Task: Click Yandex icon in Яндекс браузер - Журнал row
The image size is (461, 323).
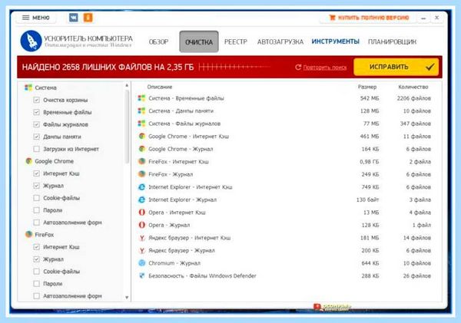Action: click(x=141, y=250)
